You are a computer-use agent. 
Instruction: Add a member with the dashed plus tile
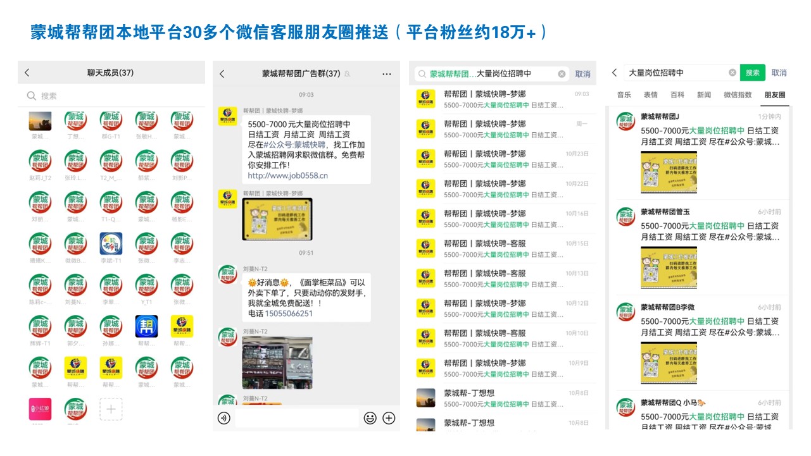111,409
